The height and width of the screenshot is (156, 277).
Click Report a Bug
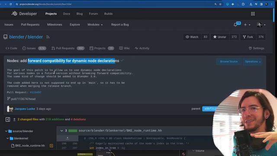tap(120, 25)
